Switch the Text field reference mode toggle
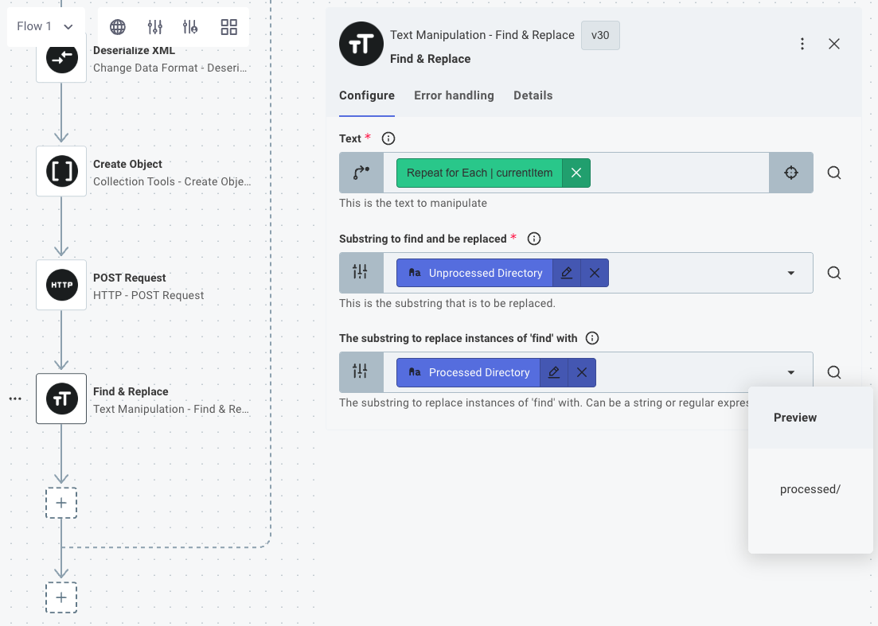878x626 pixels. click(x=361, y=173)
